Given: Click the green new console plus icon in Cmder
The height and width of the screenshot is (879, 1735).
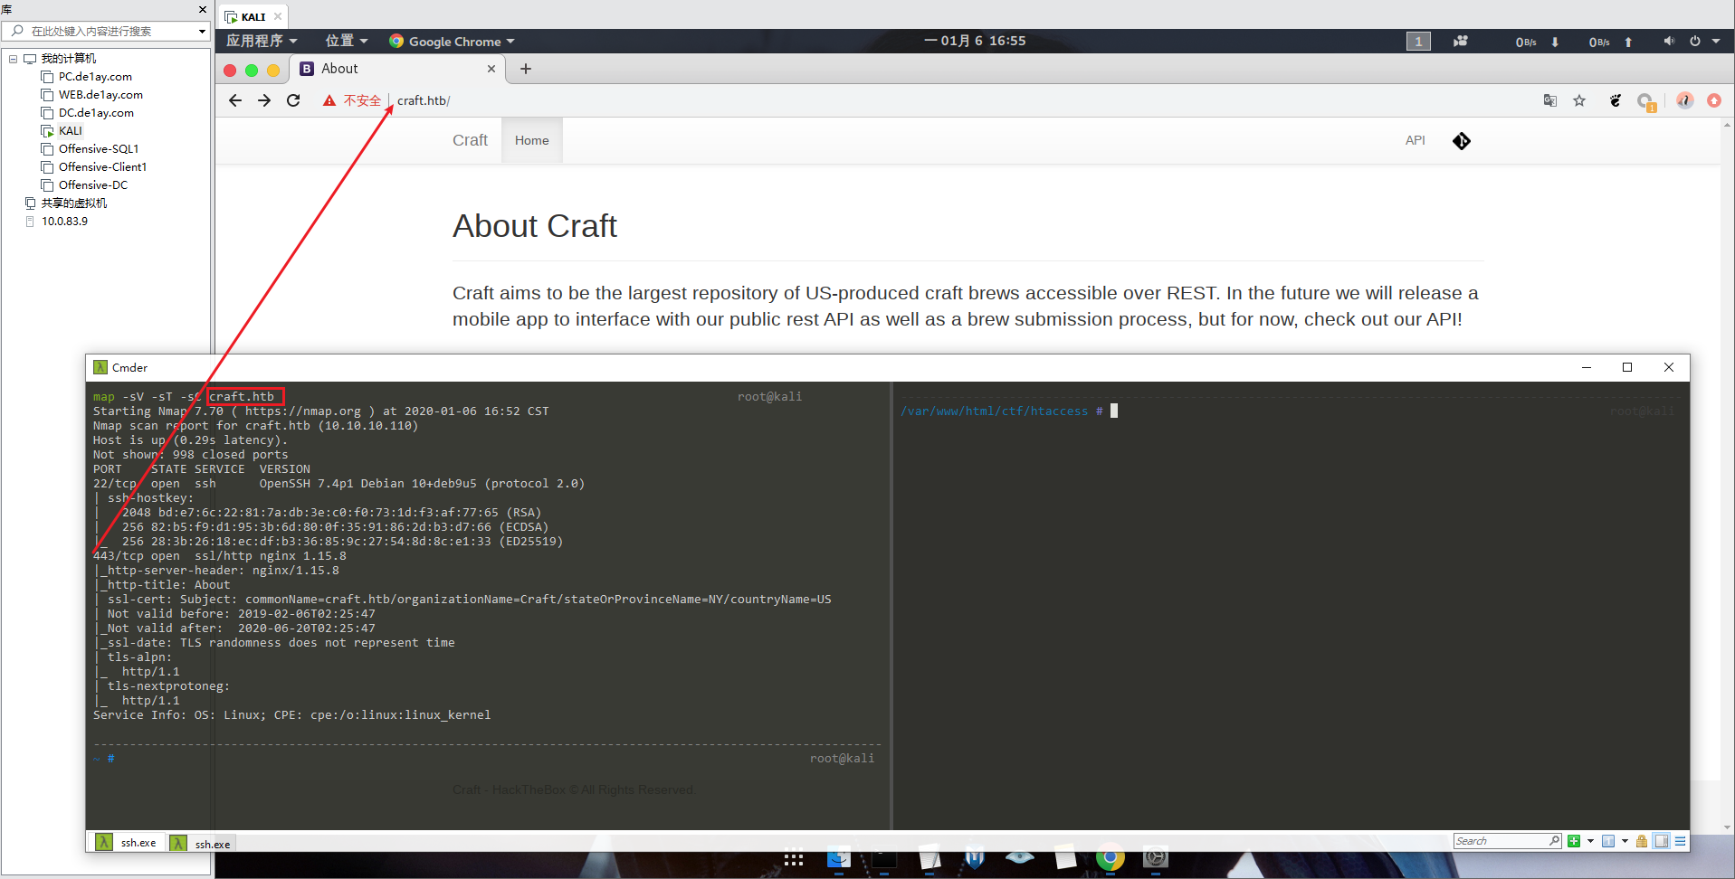Looking at the screenshot, I should click(1574, 841).
